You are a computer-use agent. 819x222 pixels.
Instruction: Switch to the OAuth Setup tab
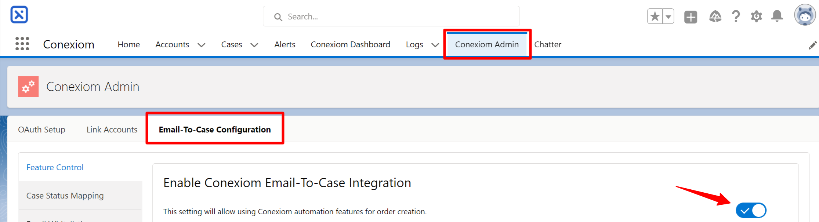pos(41,130)
